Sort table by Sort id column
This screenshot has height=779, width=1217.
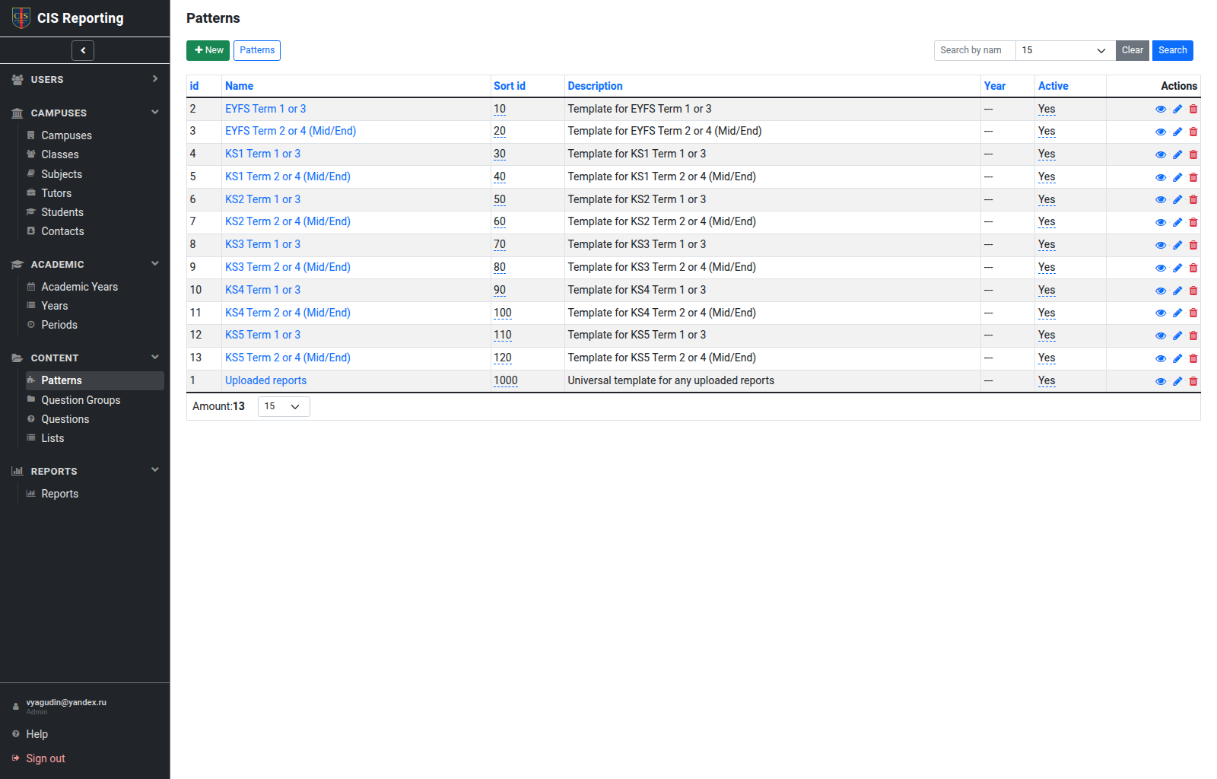pyautogui.click(x=510, y=86)
